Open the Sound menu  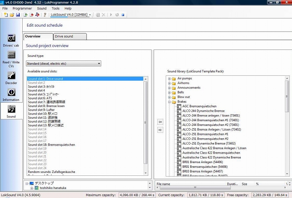coord(42,8)
